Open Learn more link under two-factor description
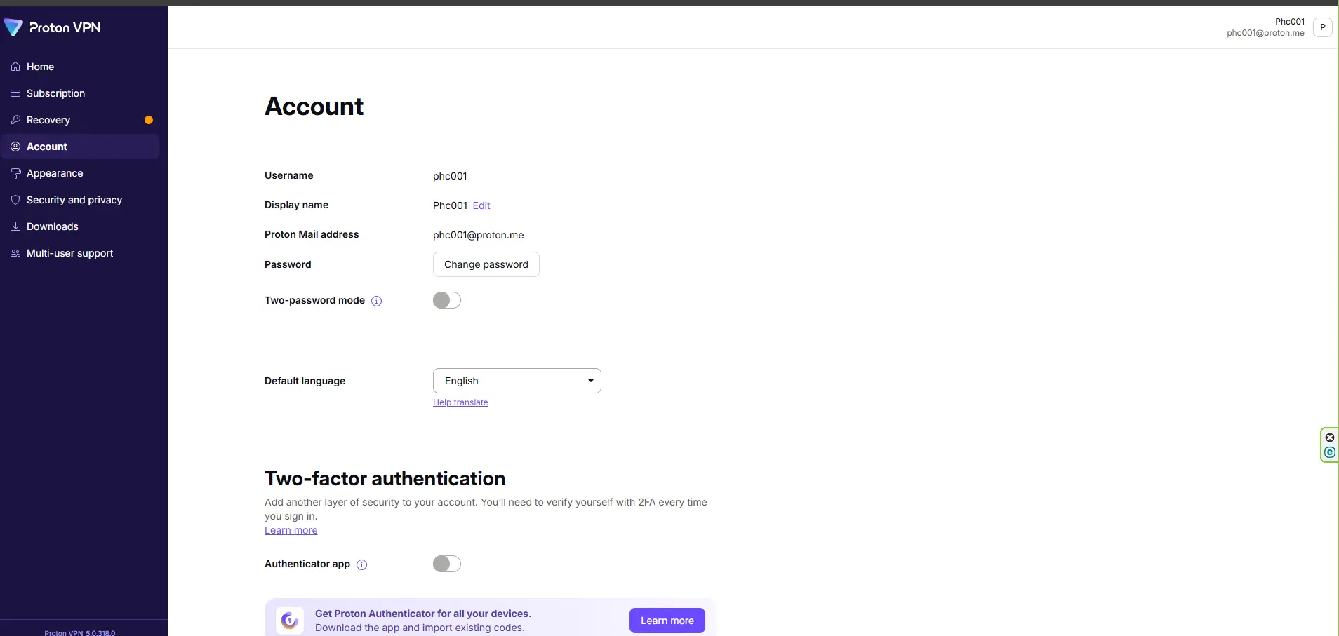Viewport: 1339px width, 636px height. (291, 530)
